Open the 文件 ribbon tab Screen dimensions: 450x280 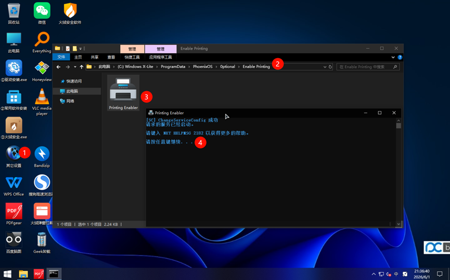(x=61, y=57)
